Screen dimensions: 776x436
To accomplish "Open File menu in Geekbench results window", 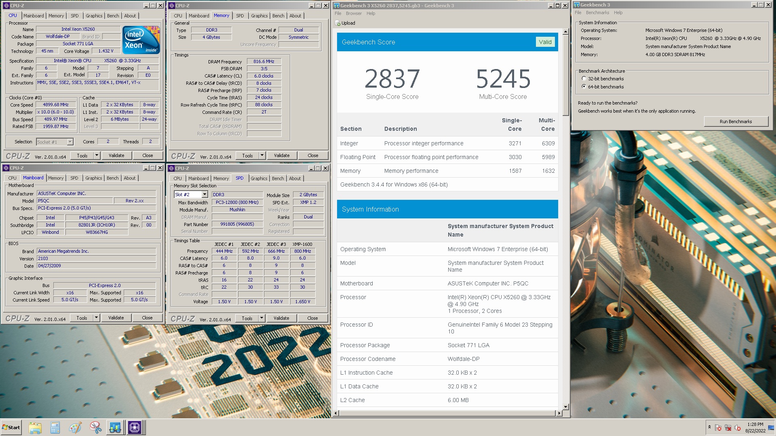I will [338, 13].
